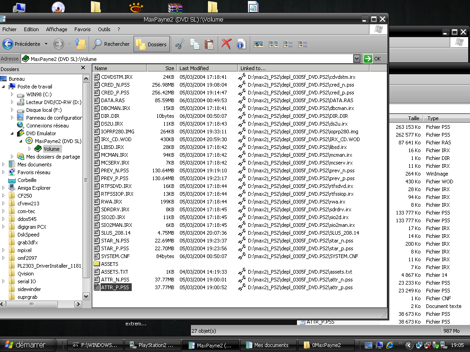Click the ASSETS folder icon in file list
Screen dimensions: 470x352
tap(96, 264)
